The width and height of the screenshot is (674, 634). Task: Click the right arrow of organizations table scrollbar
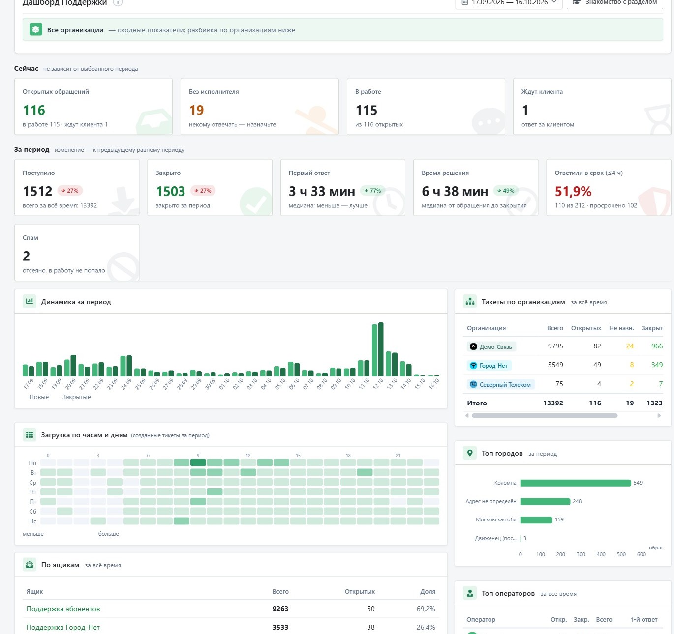pos(659,416)
